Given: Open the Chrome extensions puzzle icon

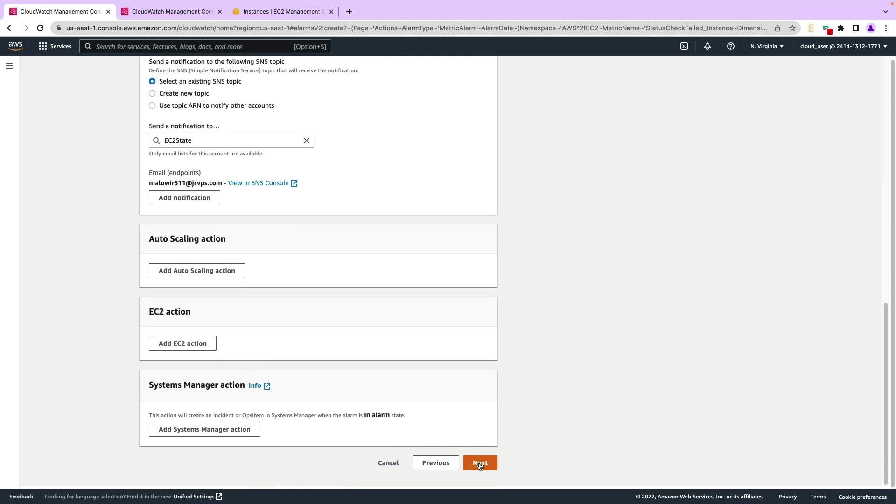Looking at the screenshot, I should (841, 28).
